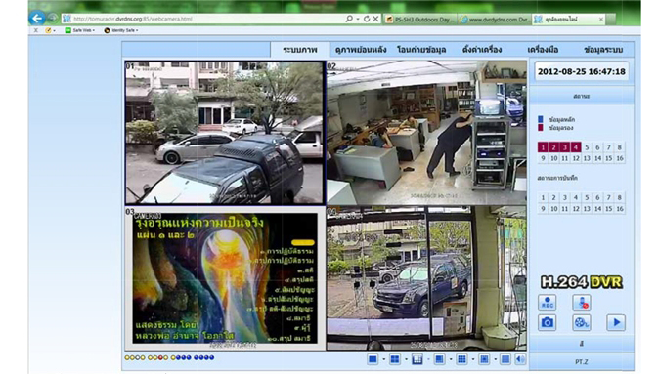Toggle channel 1 in the stream status grid
This screenshot has width=659, height=374.
(x=543, y=147)
